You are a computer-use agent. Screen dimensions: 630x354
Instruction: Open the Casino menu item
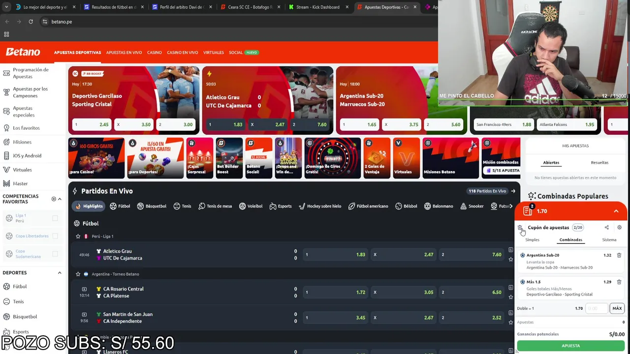(x=154, y=53)
